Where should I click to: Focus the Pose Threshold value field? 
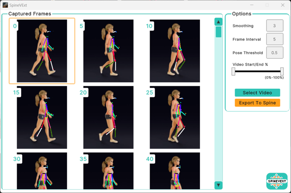[275, 53]
